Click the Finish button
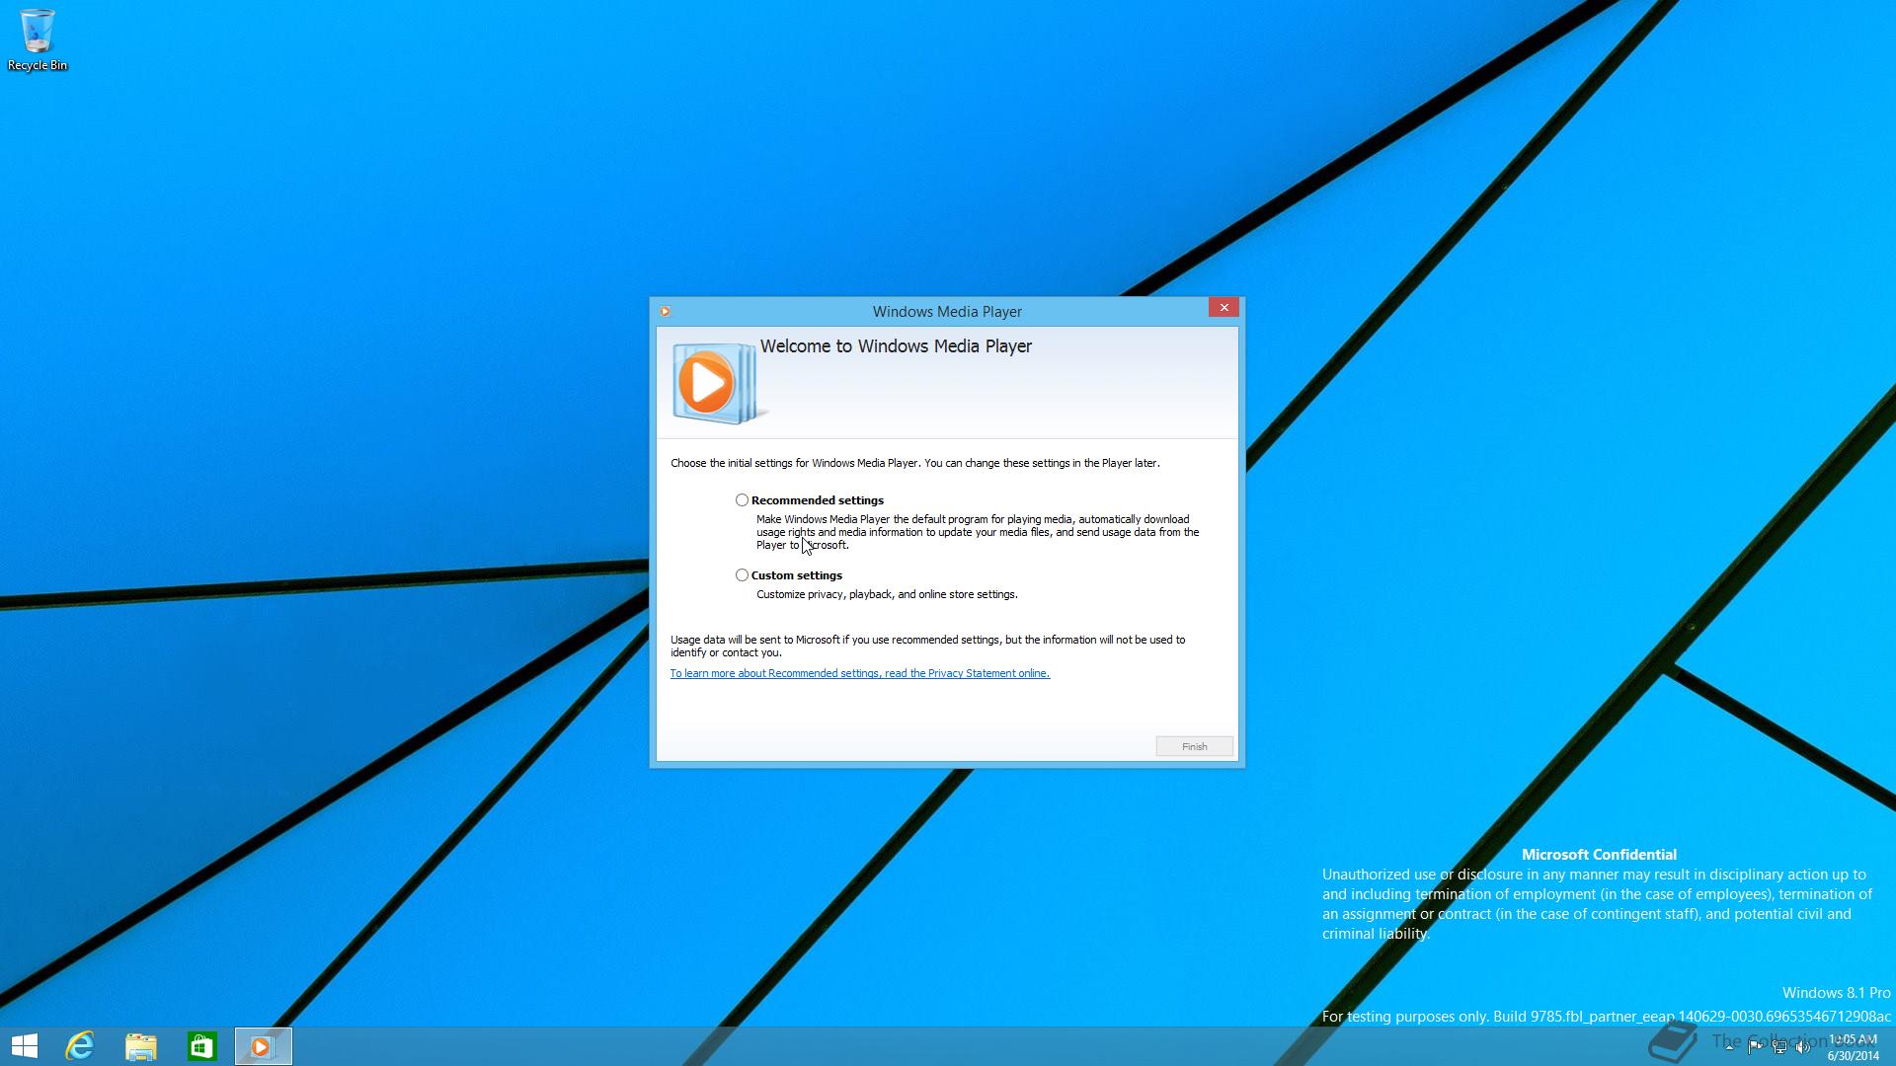Screen dimensions: 1896x1066 point(1194,746)
